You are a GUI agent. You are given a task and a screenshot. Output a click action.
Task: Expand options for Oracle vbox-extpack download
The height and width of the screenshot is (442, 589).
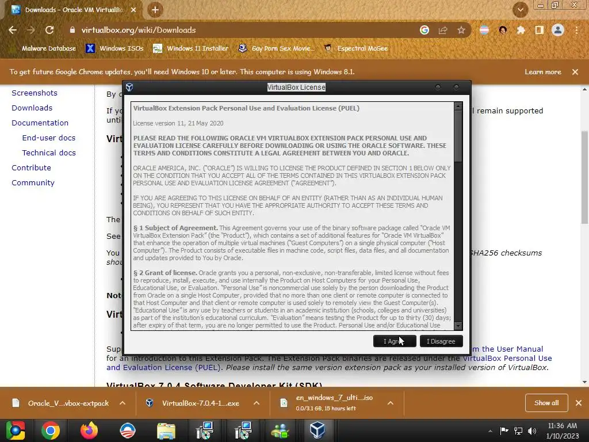[123, 403]
